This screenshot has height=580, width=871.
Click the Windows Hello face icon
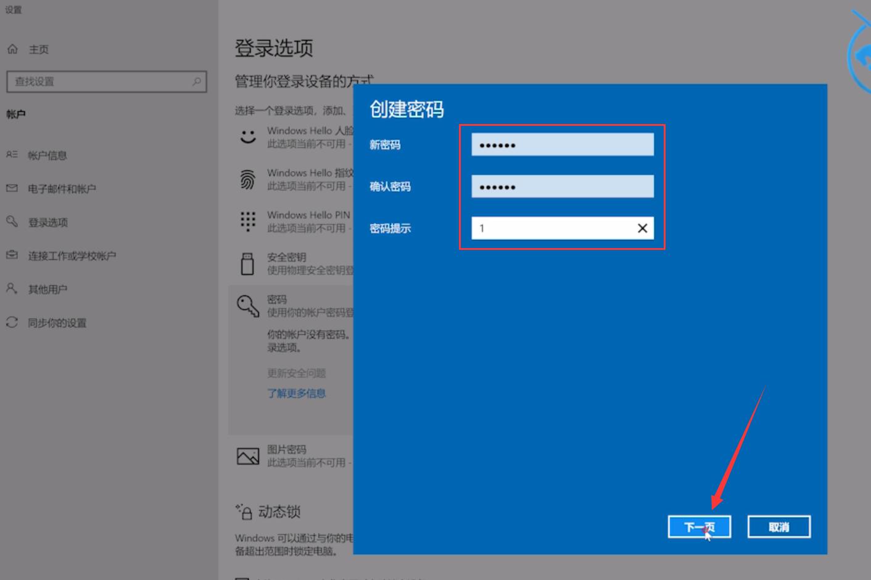(248, 137)
